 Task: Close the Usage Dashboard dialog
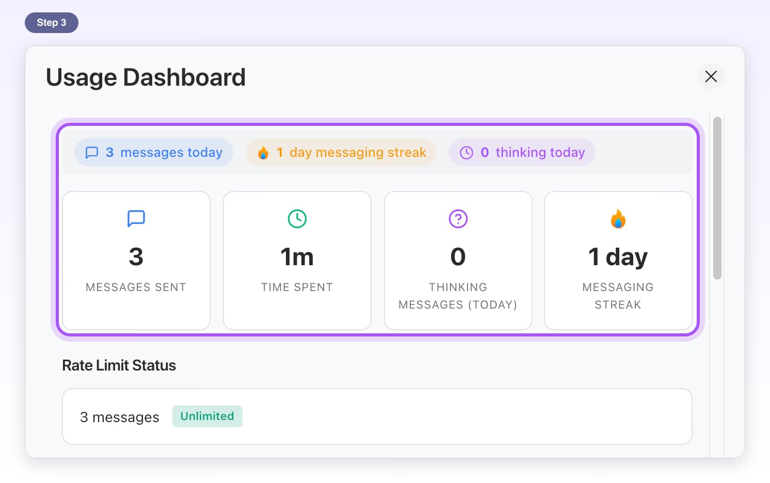(x=711, y=76)
